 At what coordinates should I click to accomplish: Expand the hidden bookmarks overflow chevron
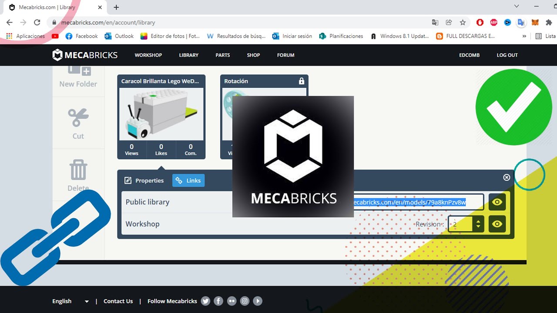pyautogui.click(x=524, y=36)
